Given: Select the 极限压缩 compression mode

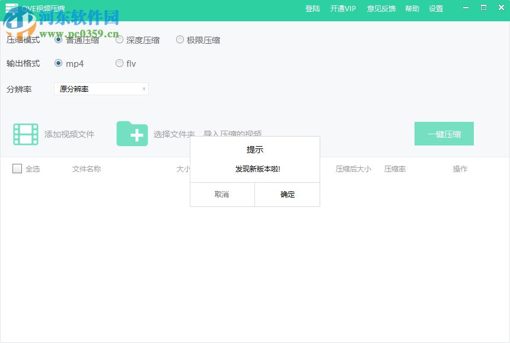Looking at the screenshot, I should [x=180, y=40].
